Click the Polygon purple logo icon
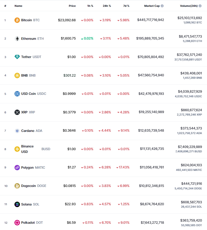207x230 pixels. (17, 168)
